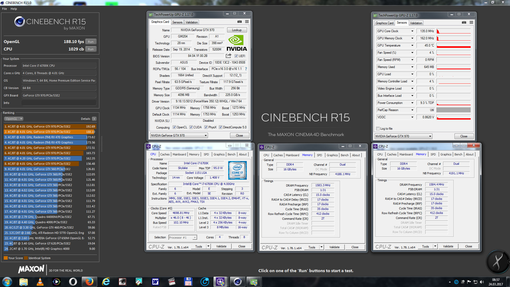
Task: Select ranking entry 24 Intel HD Graphics 4000
Action: point(50,249)
